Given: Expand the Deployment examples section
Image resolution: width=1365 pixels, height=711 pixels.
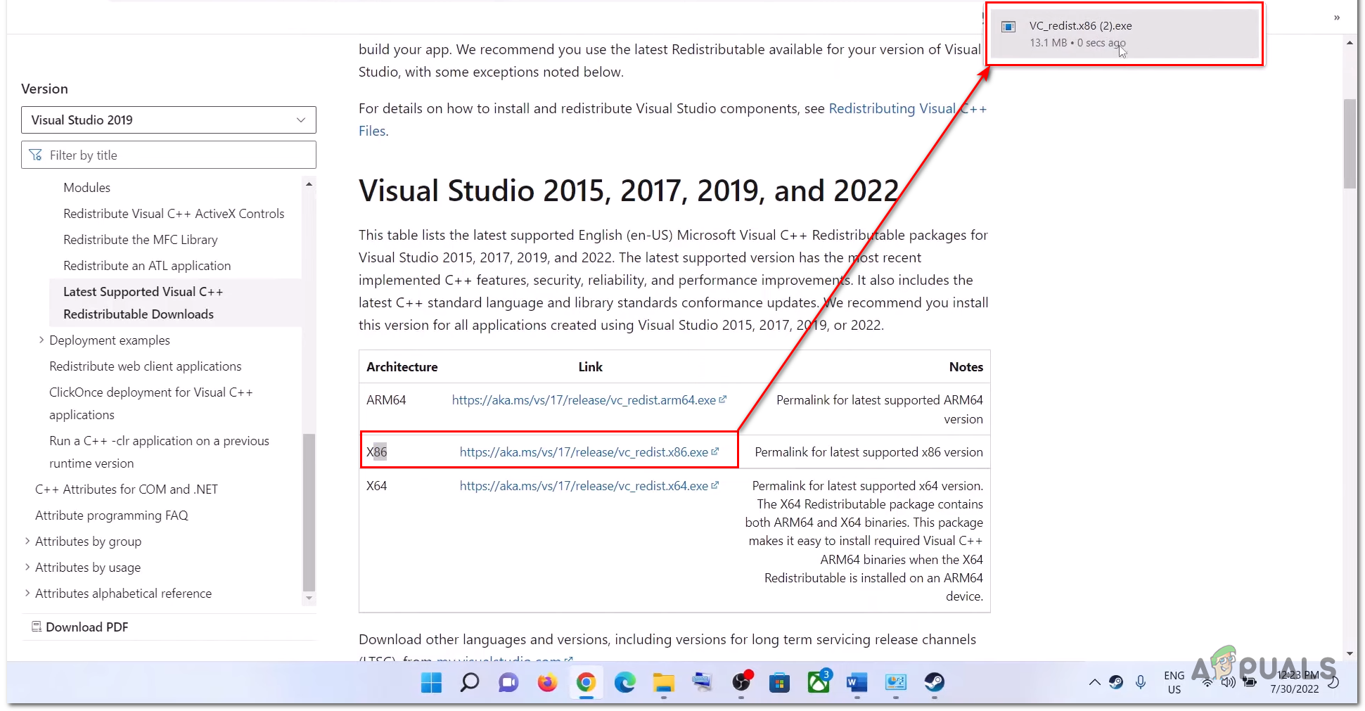Looking at the screenshot, I should point(41,340).
